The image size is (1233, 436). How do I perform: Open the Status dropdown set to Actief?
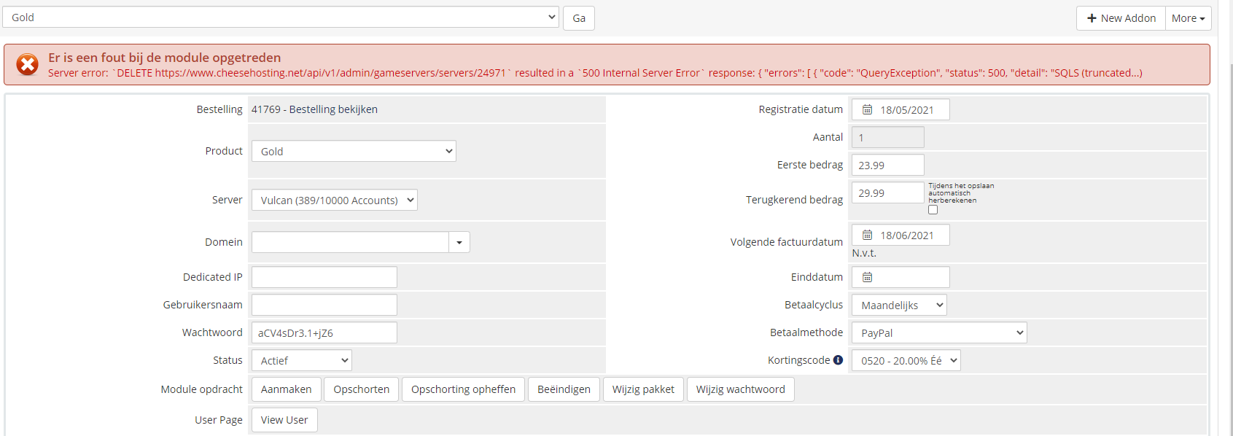(x=301, y=360)
